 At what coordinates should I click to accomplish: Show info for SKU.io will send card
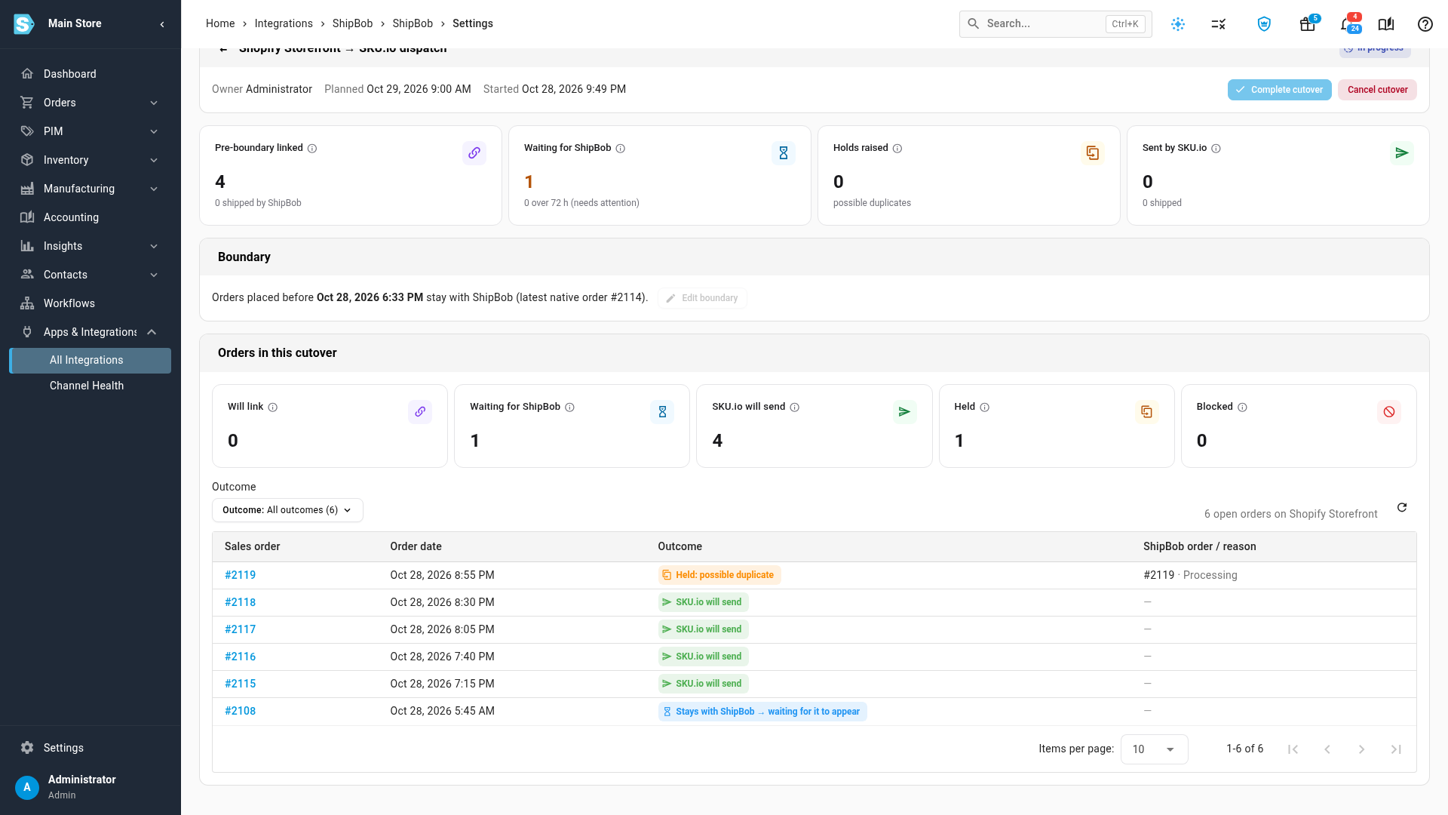pyautogui.click(x=794, y=407)
